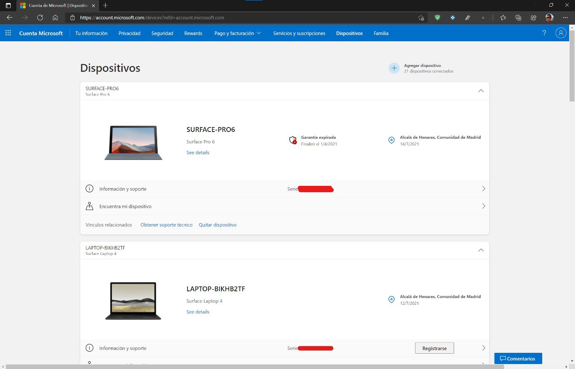Go to the browser home icon
This screenshot has height=369, width=575.
click(x=55, y=18)
